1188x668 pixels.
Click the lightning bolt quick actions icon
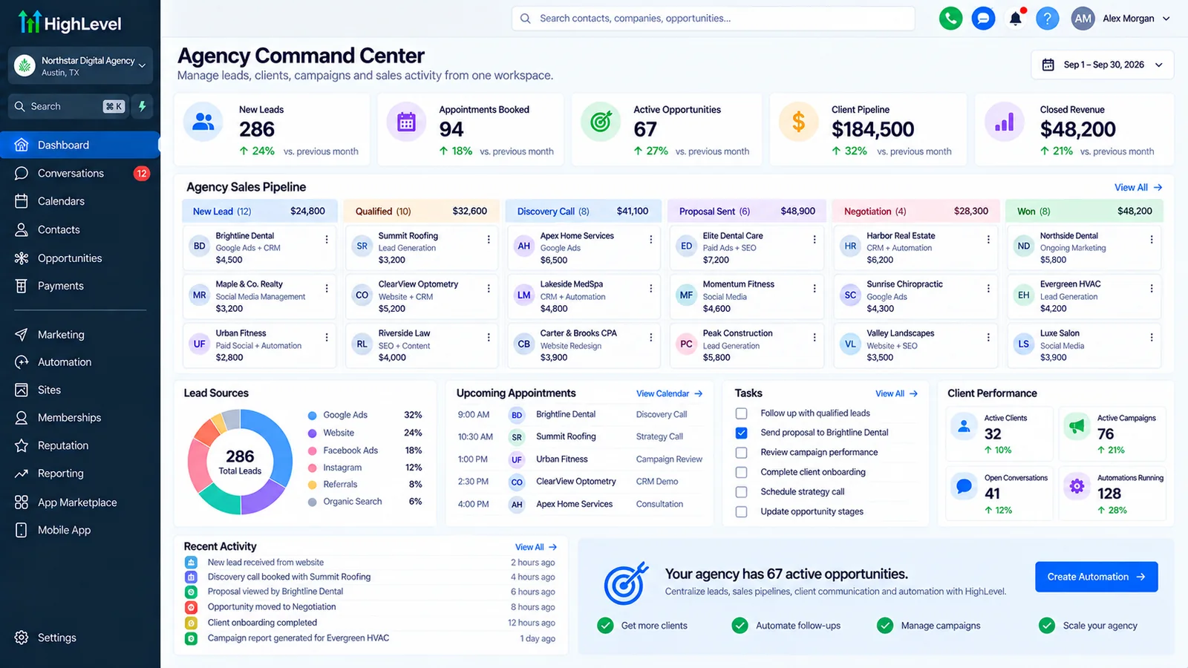pos(143,106)
